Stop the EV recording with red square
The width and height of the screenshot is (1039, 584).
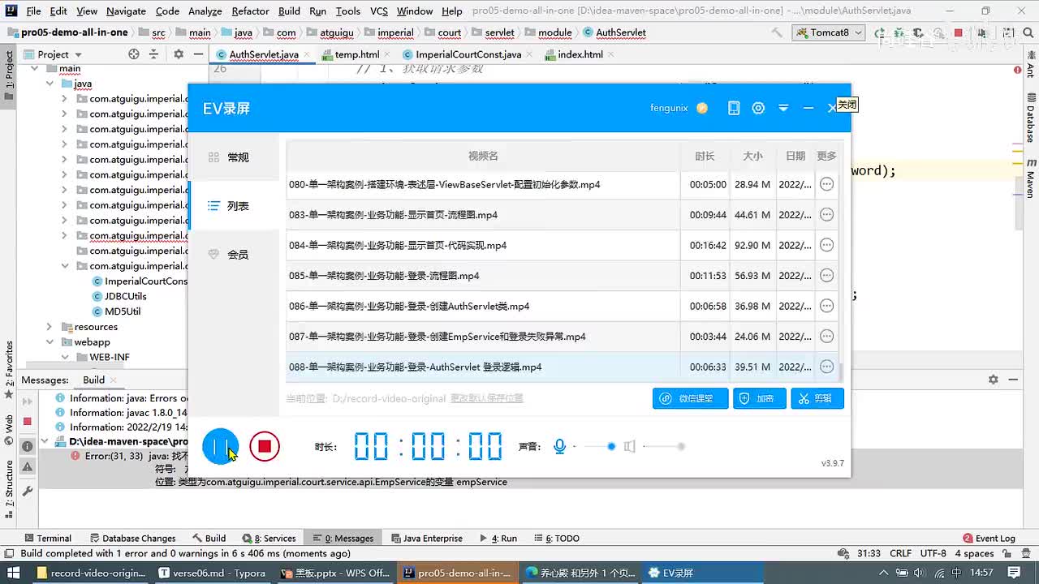pyautogui.click(x=265, y=446)
